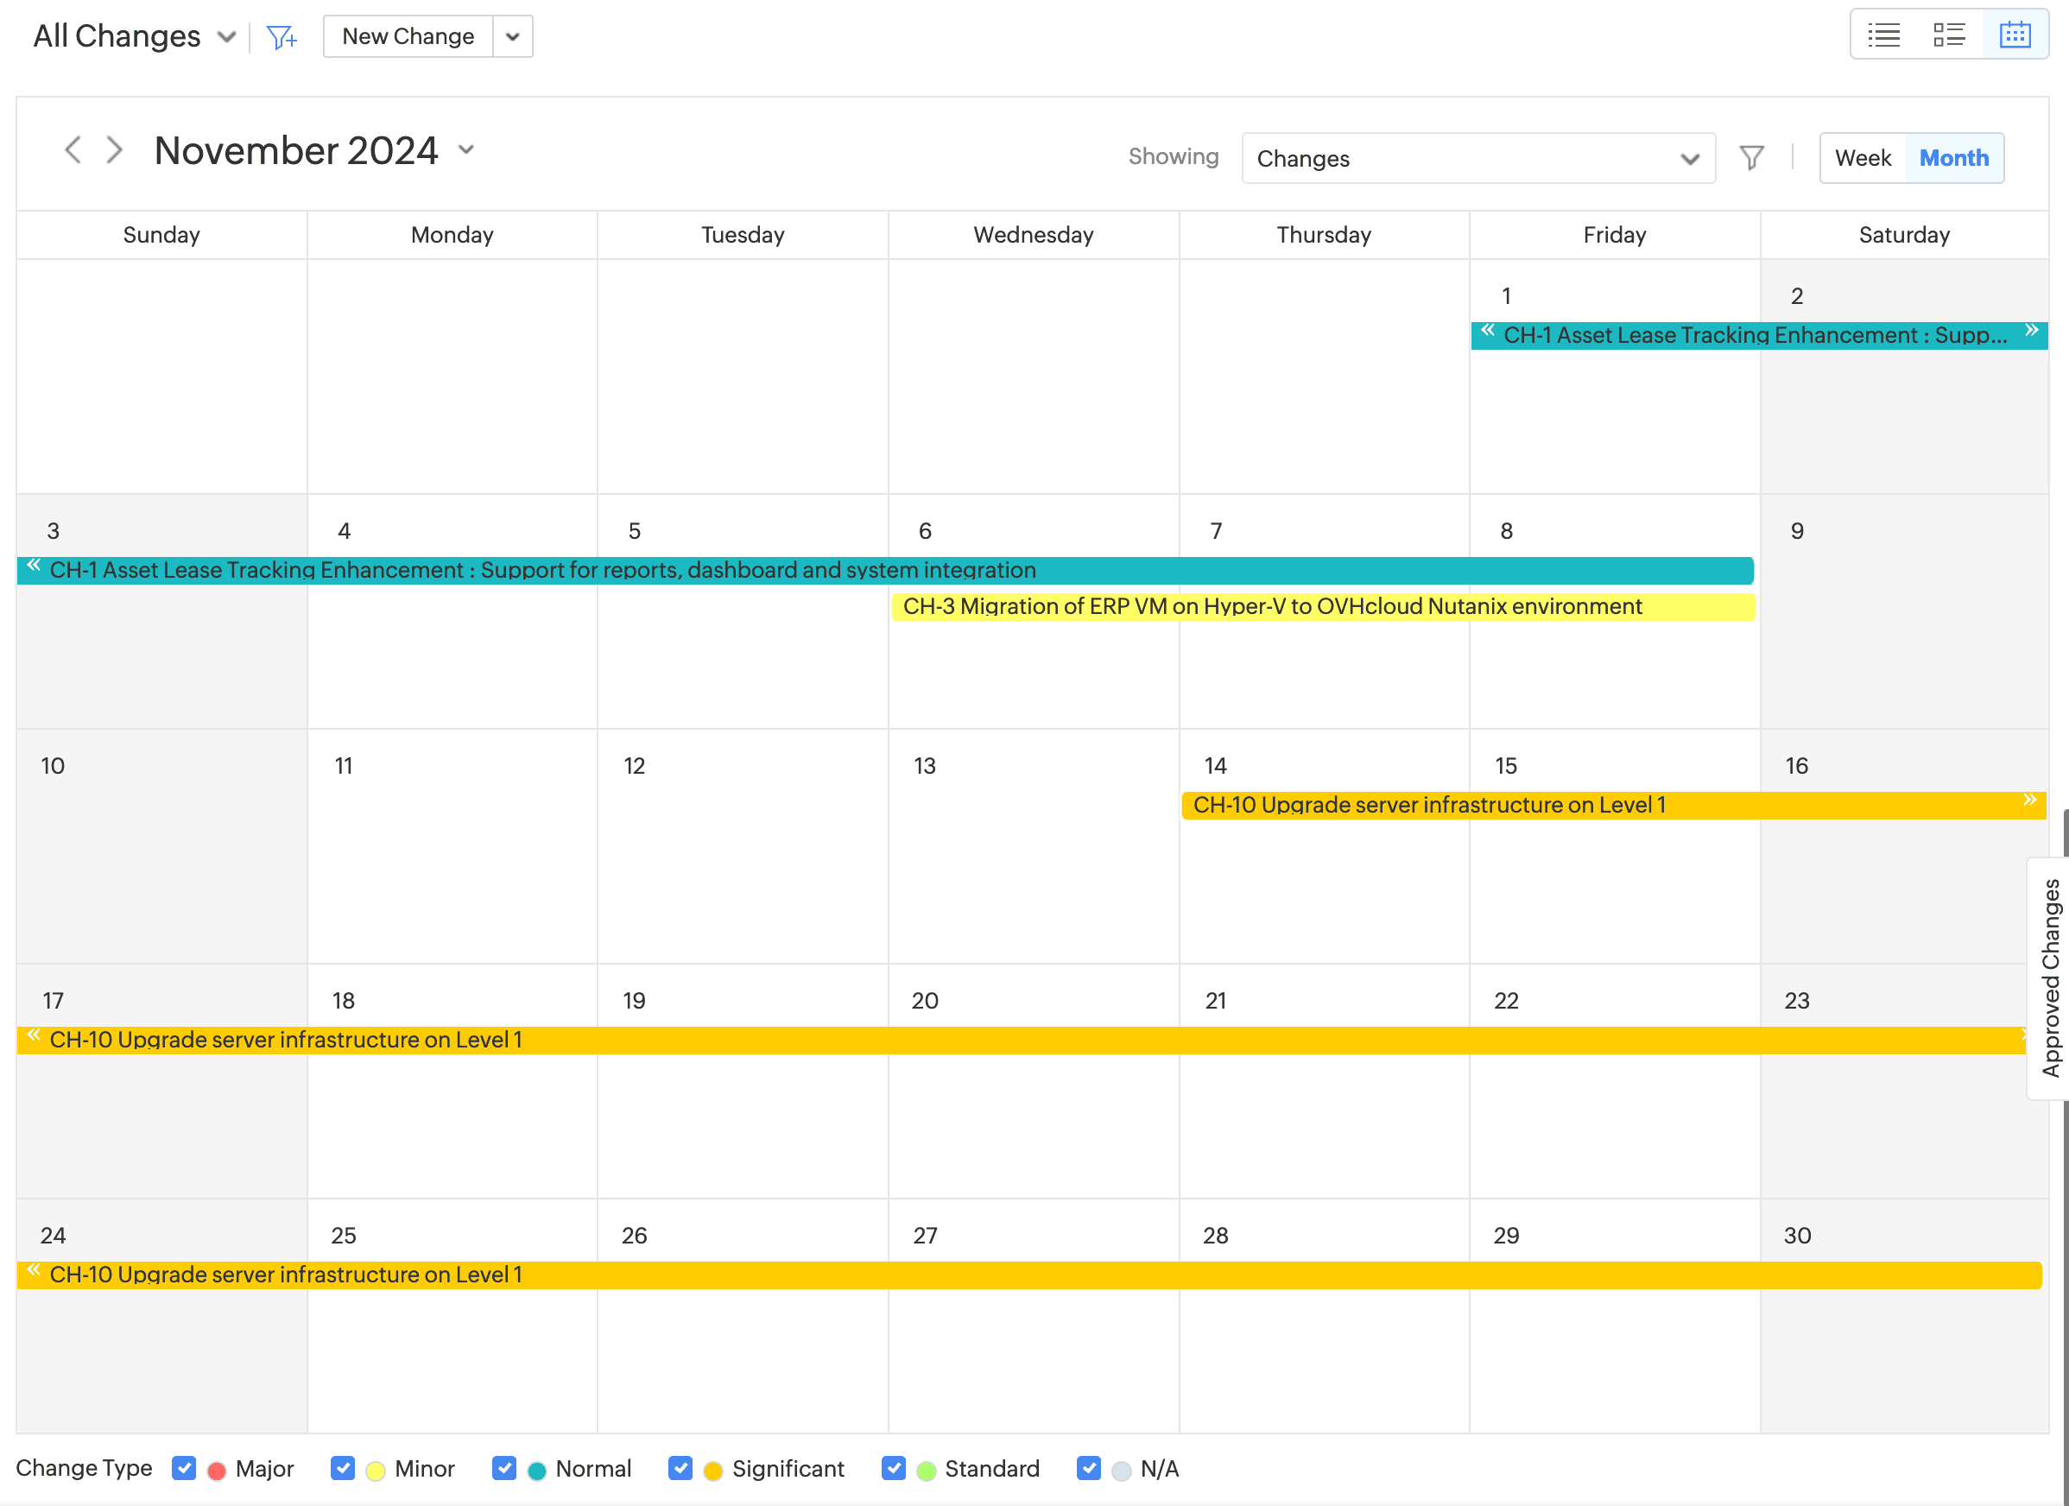
Task: Open the calendar filter funnel icon
Action: point(1750,158)
